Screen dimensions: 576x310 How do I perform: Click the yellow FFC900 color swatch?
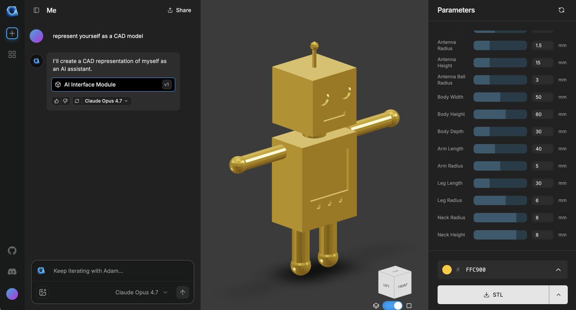[x=446, y=269]
